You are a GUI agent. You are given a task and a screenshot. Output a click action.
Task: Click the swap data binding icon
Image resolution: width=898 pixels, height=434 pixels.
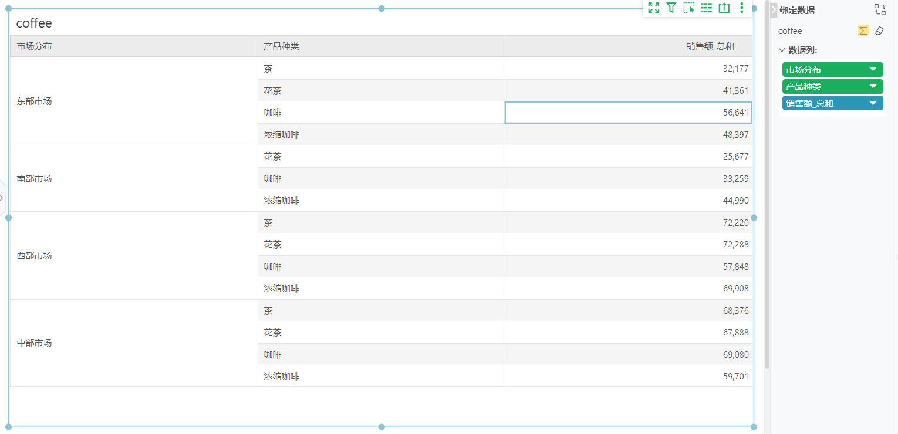[879, 9]
